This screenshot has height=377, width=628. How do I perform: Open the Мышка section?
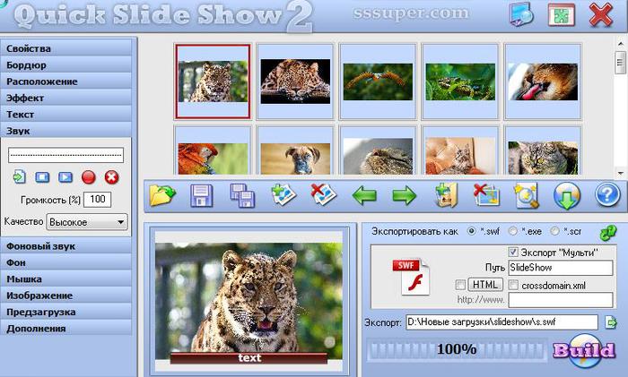pos(66,279)
